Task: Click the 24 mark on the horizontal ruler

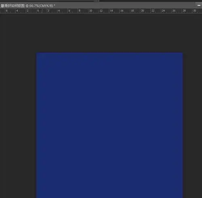Action: pyautogui.click(x=163, y=11)
